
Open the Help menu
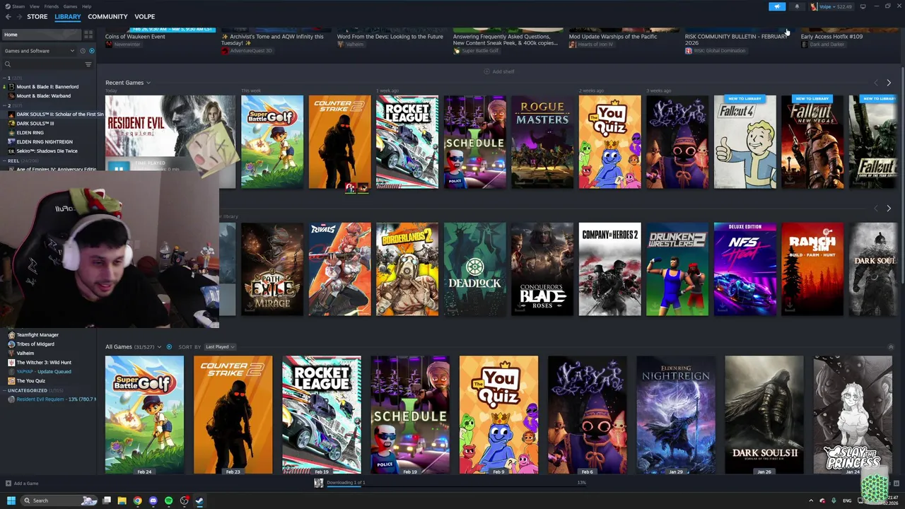[x=86, y=6]
